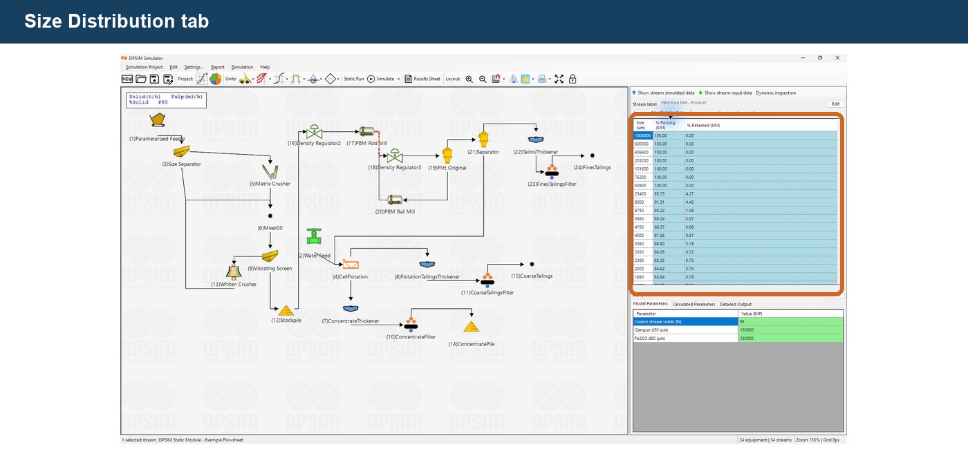
Task: Switch to Calculated Parameters tab
Action: tap(693, 304)
